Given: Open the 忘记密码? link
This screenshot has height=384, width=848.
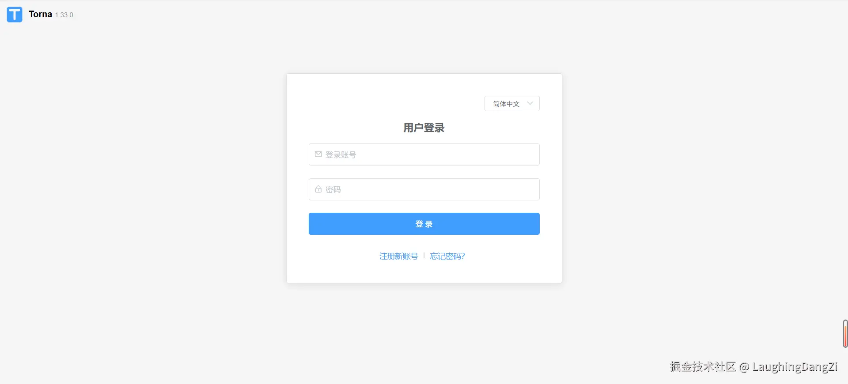Looking at the screenshot, I should 447,256.
